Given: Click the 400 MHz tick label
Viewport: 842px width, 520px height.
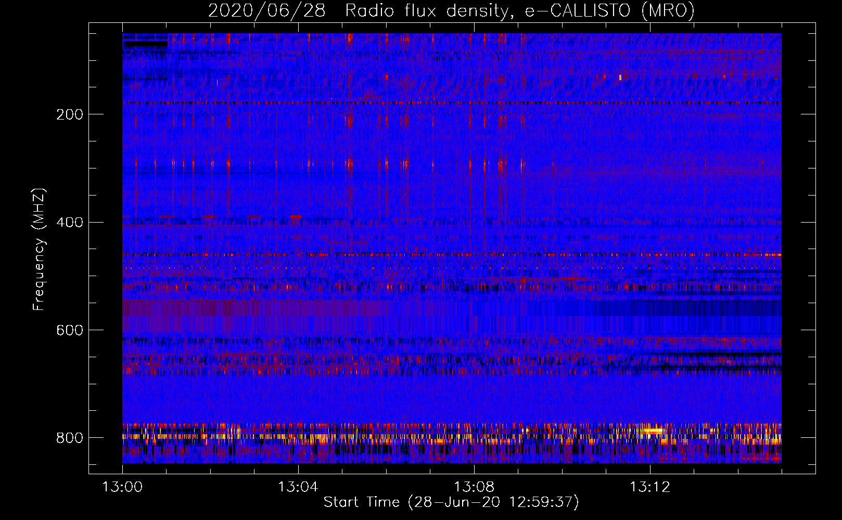Looking at the screenshot, I should pyautogui.click(x=70, y=223).
